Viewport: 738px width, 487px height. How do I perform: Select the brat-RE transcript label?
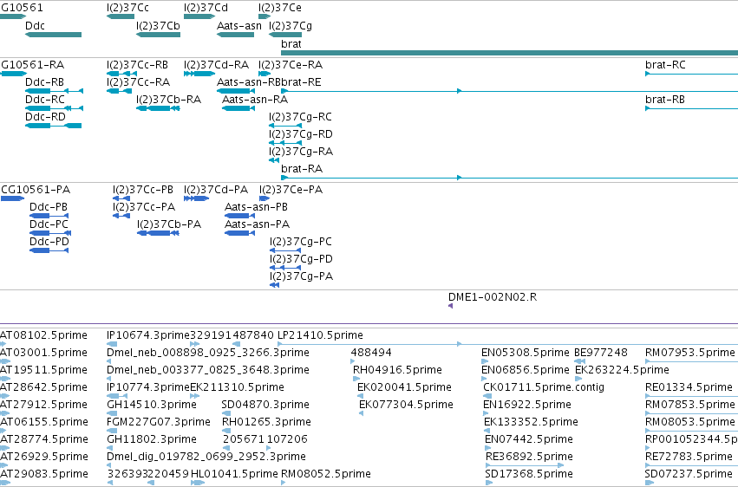point(301,82)
